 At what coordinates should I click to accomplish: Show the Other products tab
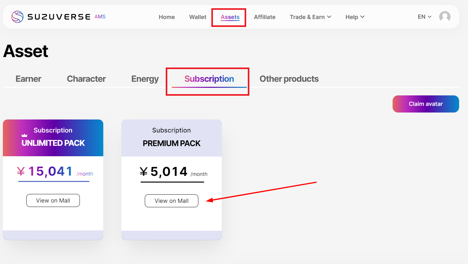pyautogui.click(x=289, y=79)
